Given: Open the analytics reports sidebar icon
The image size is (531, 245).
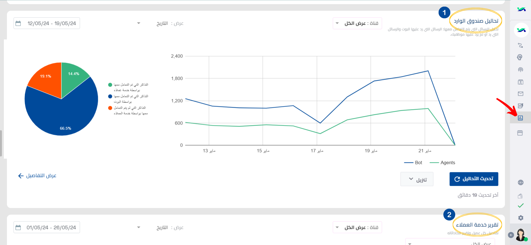Looking at the screenshot, I should point(520,118).
